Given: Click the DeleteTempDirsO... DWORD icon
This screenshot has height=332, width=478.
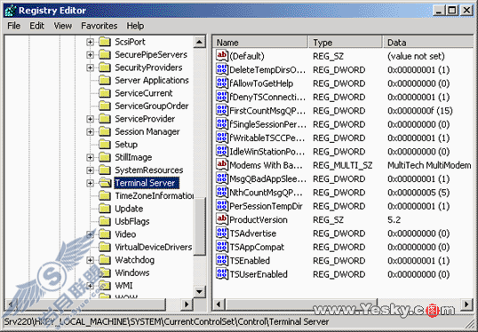Looking at the screenshot, I should tap(222, 69).
